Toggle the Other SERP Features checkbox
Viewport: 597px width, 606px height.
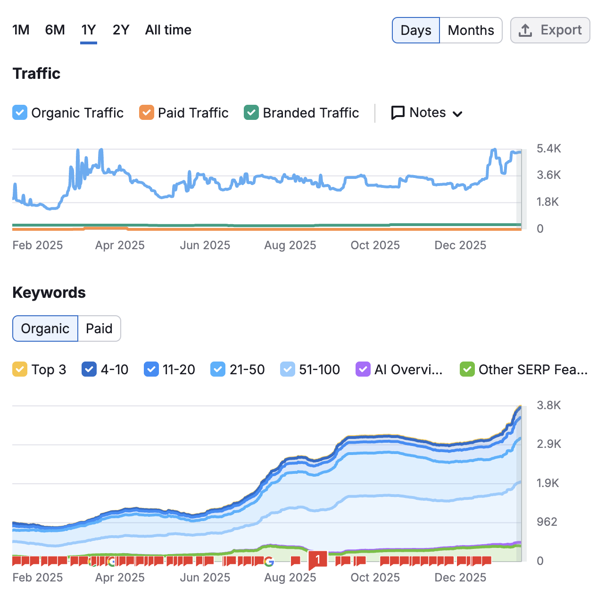tap(467, 369)
